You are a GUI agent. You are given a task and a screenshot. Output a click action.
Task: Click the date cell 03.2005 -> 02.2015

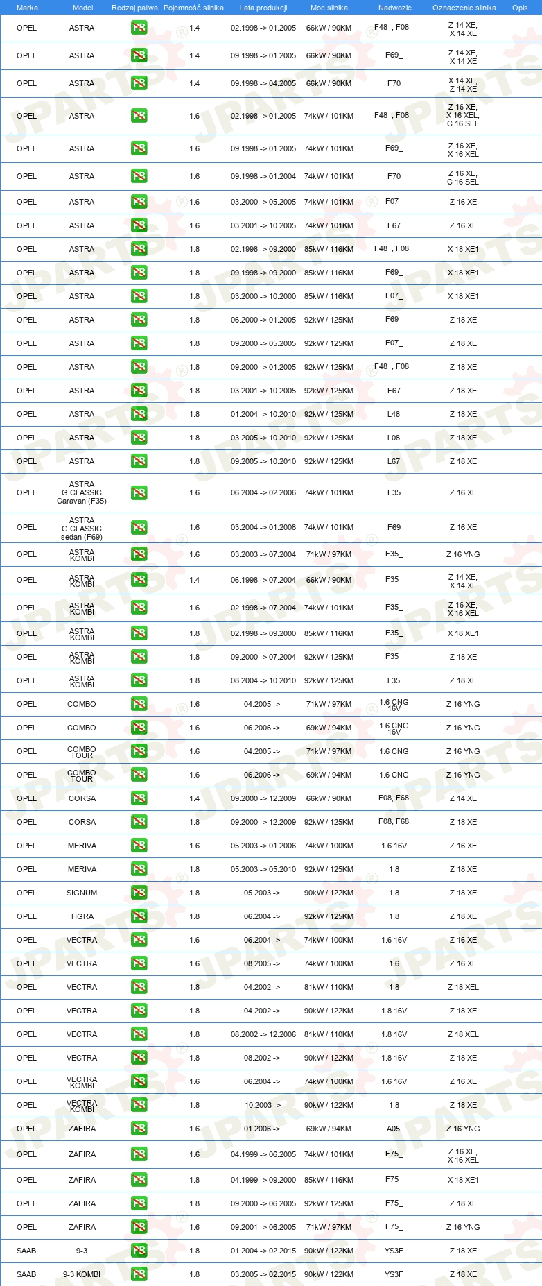263,1274
